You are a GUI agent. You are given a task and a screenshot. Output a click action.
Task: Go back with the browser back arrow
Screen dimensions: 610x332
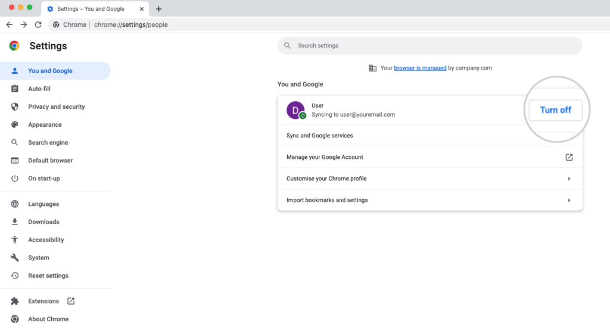[x=10, y=24]
